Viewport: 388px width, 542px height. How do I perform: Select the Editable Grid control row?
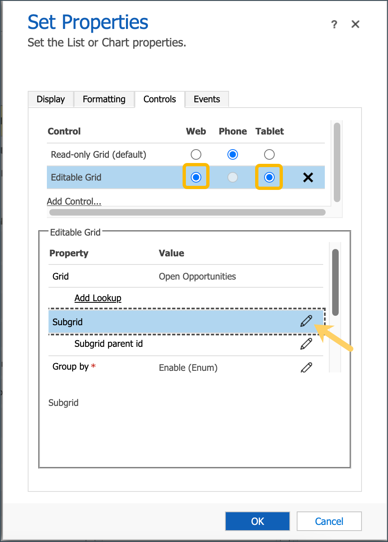[x=186, y=177]
